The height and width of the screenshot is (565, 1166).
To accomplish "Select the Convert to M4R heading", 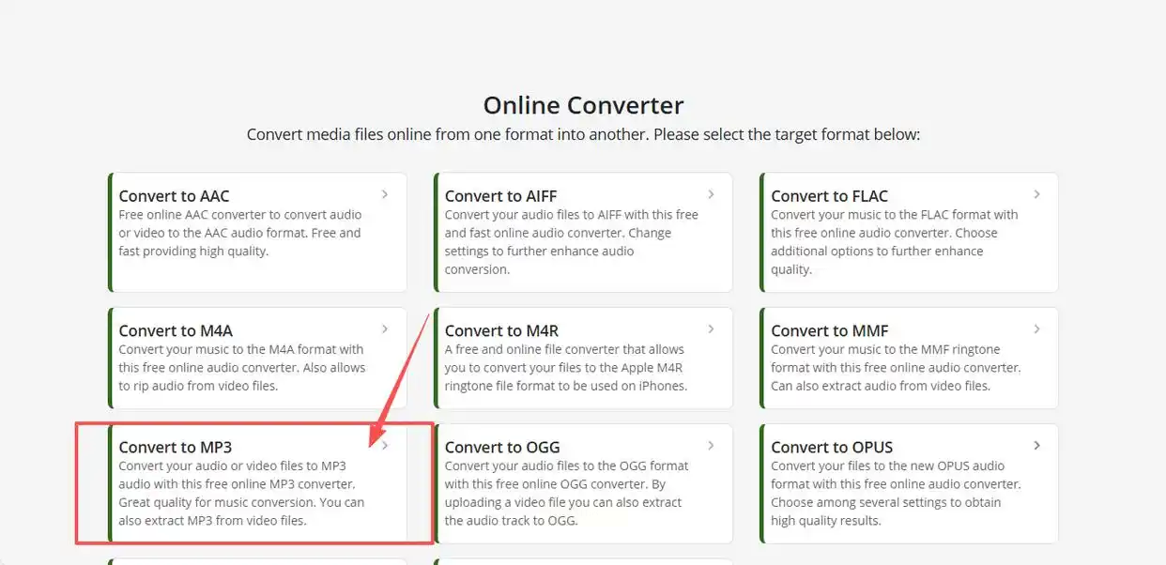I will pos(501,331).
